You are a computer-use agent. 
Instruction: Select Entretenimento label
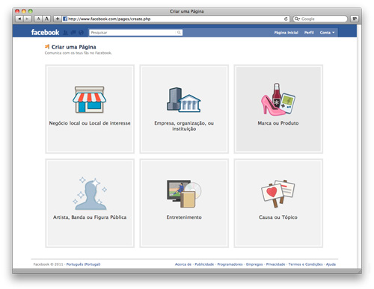[184, 217]
